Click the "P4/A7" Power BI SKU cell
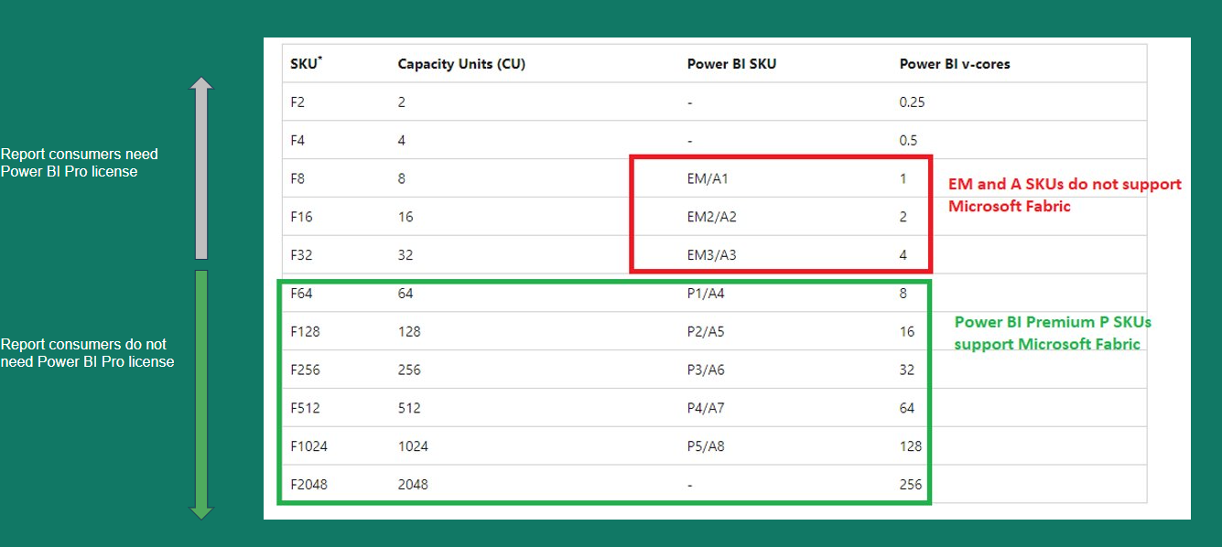The height and width of the screenshot is (547, 1222). coord(705,408)
